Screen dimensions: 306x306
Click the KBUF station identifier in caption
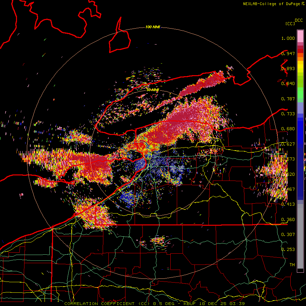(190, 304)
